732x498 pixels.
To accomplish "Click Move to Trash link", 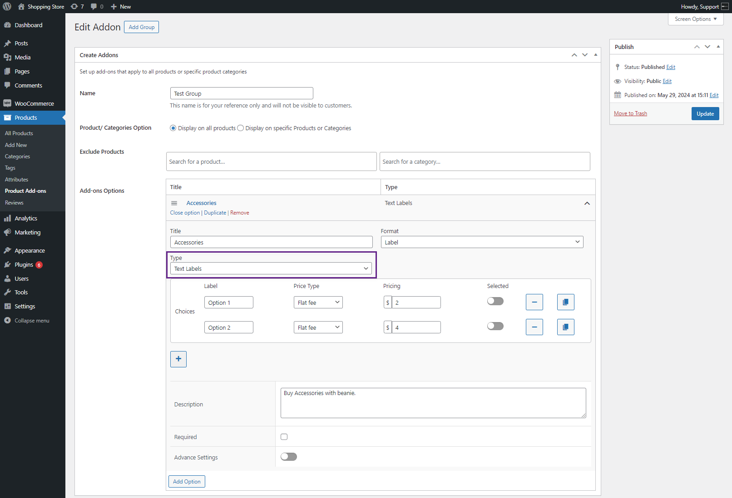I will [x=630, y=113].
